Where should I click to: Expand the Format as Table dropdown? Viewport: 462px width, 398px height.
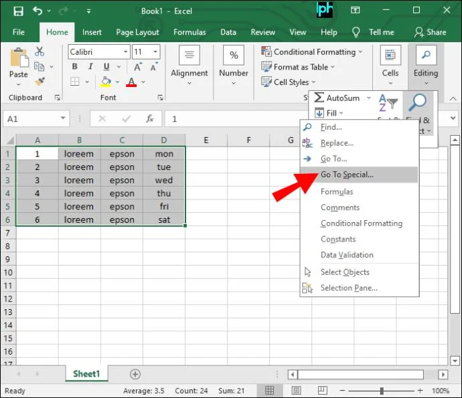[x=333, y=67]
